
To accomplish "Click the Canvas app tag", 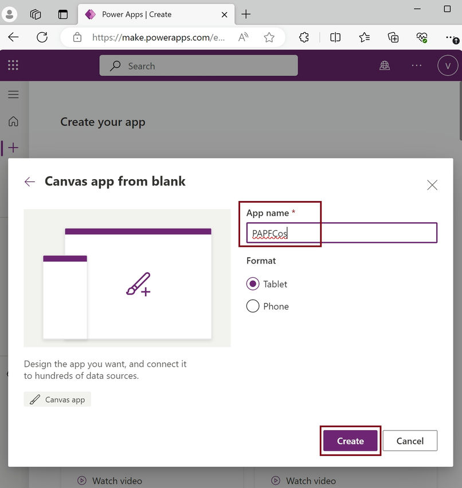I will click(57, 400).
